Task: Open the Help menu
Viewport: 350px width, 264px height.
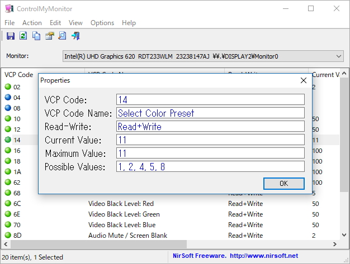Action: click(x=129, y=23)
